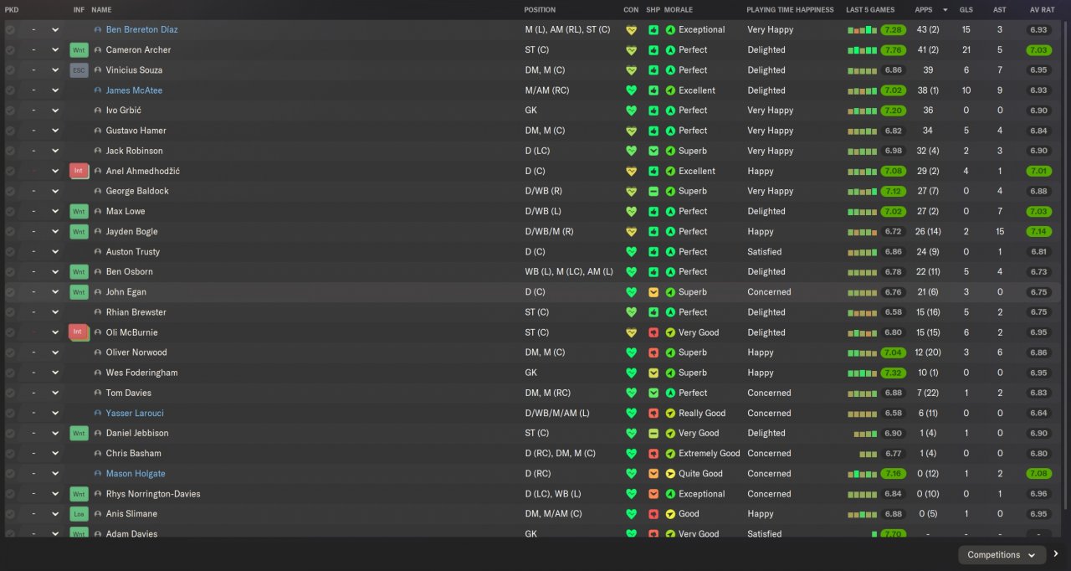Click Cameron Archer's green Wnt status badge

tap(79, 50)
